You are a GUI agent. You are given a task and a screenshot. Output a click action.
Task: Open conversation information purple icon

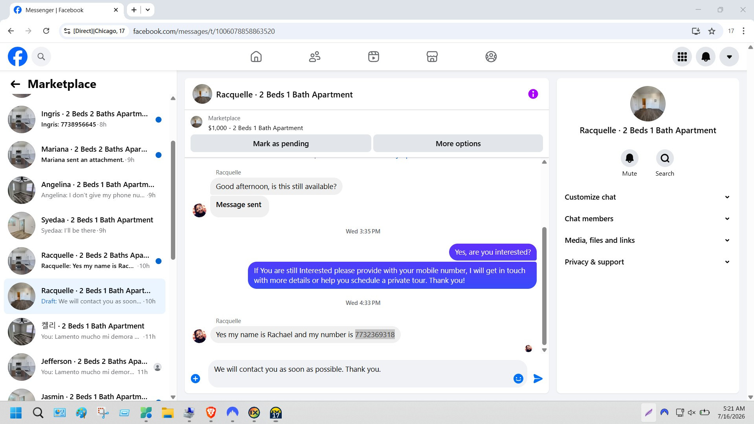(533, 94)
